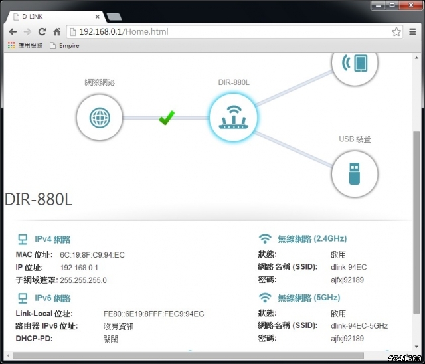The image size is (425, 364).
Task: Open the apps grid bookmark icon
Action: pos(11,45)
